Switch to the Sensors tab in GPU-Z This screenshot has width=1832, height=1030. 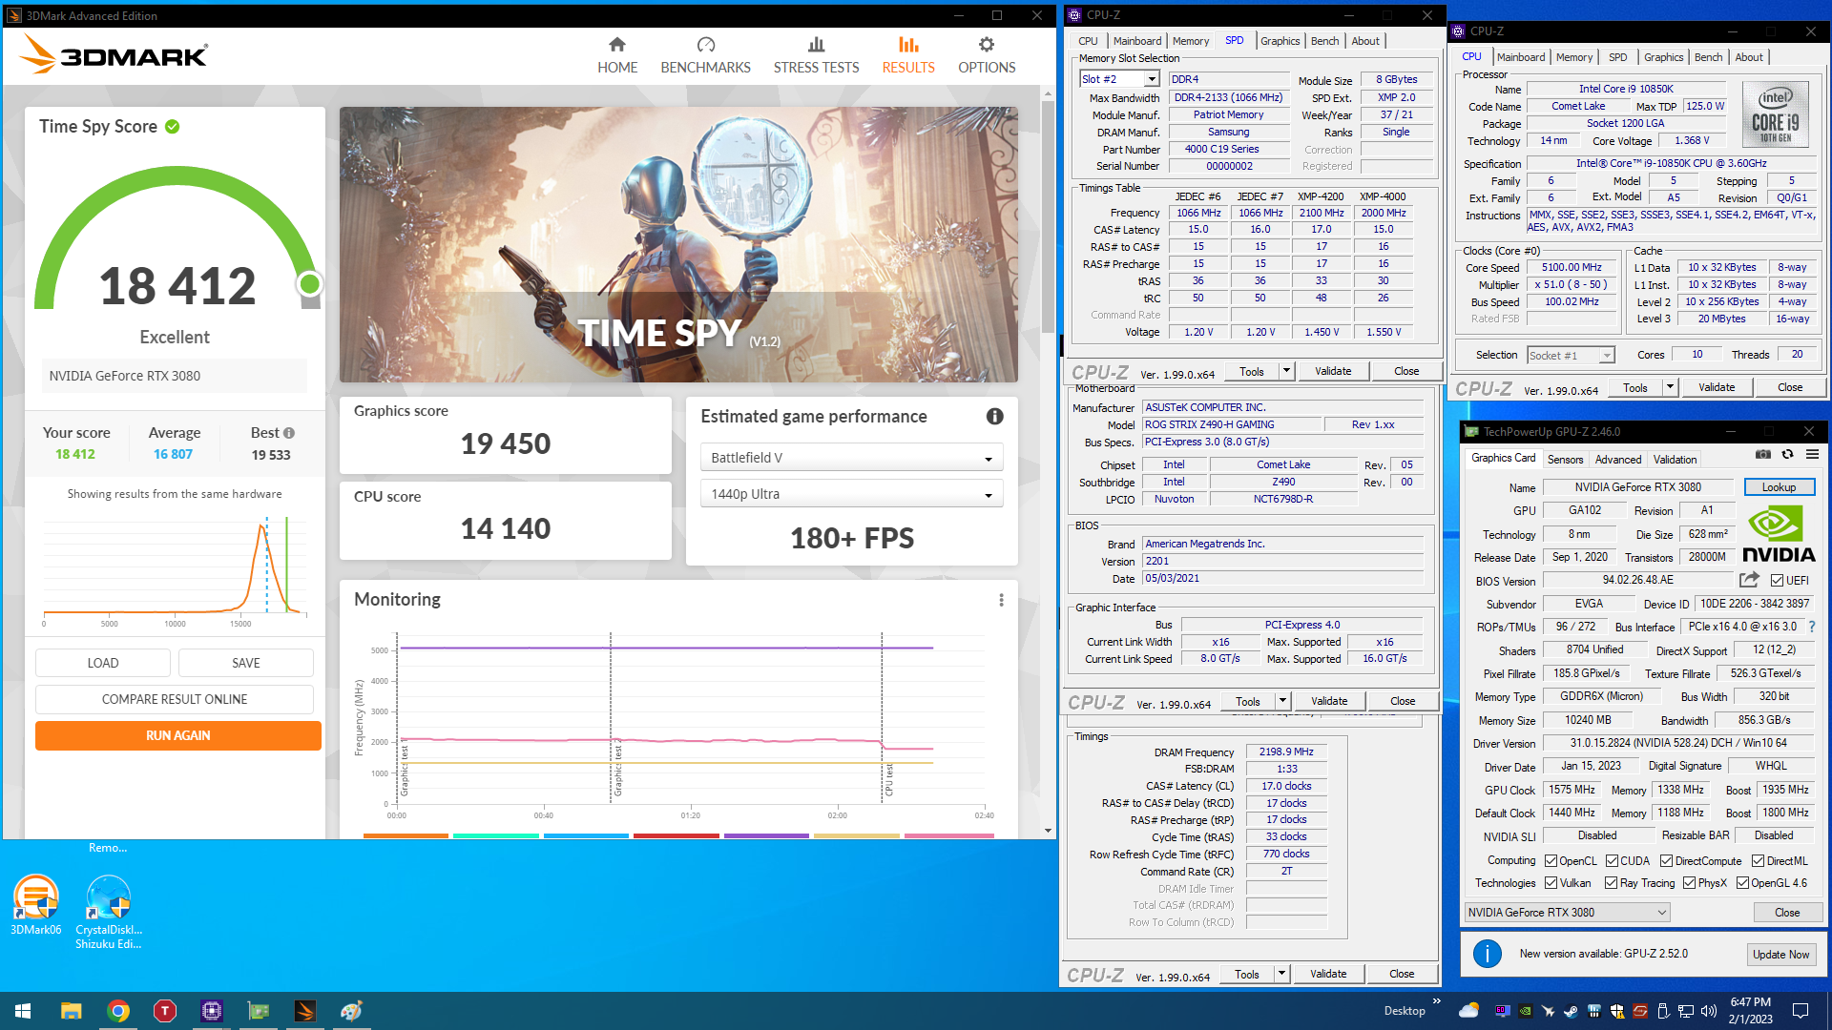tap(1565, 460)
